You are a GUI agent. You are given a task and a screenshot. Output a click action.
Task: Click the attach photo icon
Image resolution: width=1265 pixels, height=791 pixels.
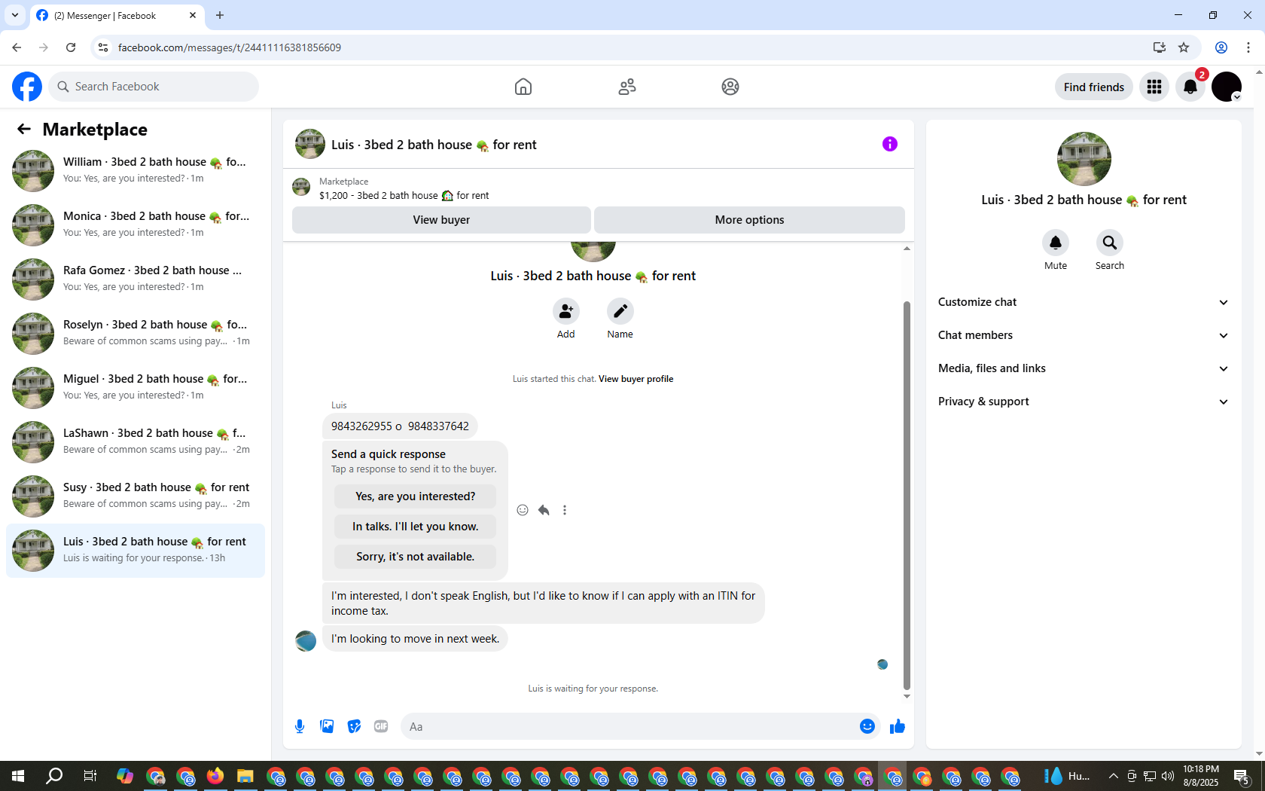[327, 726]
